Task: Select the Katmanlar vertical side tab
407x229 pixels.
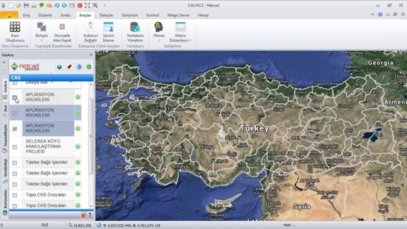Action: pos(5,202)
